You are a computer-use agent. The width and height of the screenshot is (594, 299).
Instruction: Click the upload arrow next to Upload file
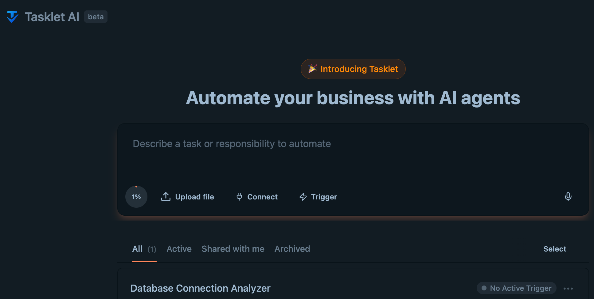(166, 197)
